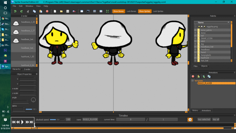Image resolution: width=236 pixels, height=133 pixels.
Task: Click the Copy icon in toolbar
Action: click(x=34, y=11)
